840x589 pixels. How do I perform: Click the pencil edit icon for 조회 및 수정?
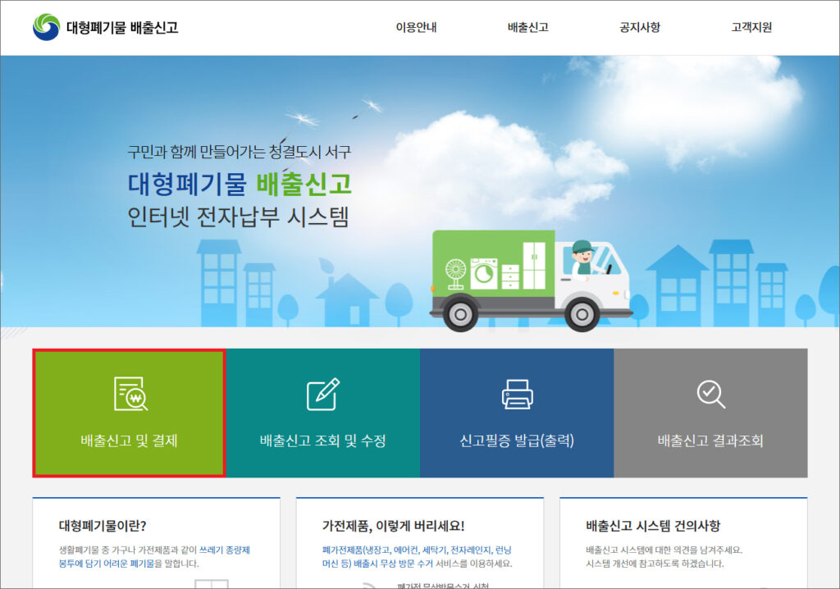coord(322,395)
